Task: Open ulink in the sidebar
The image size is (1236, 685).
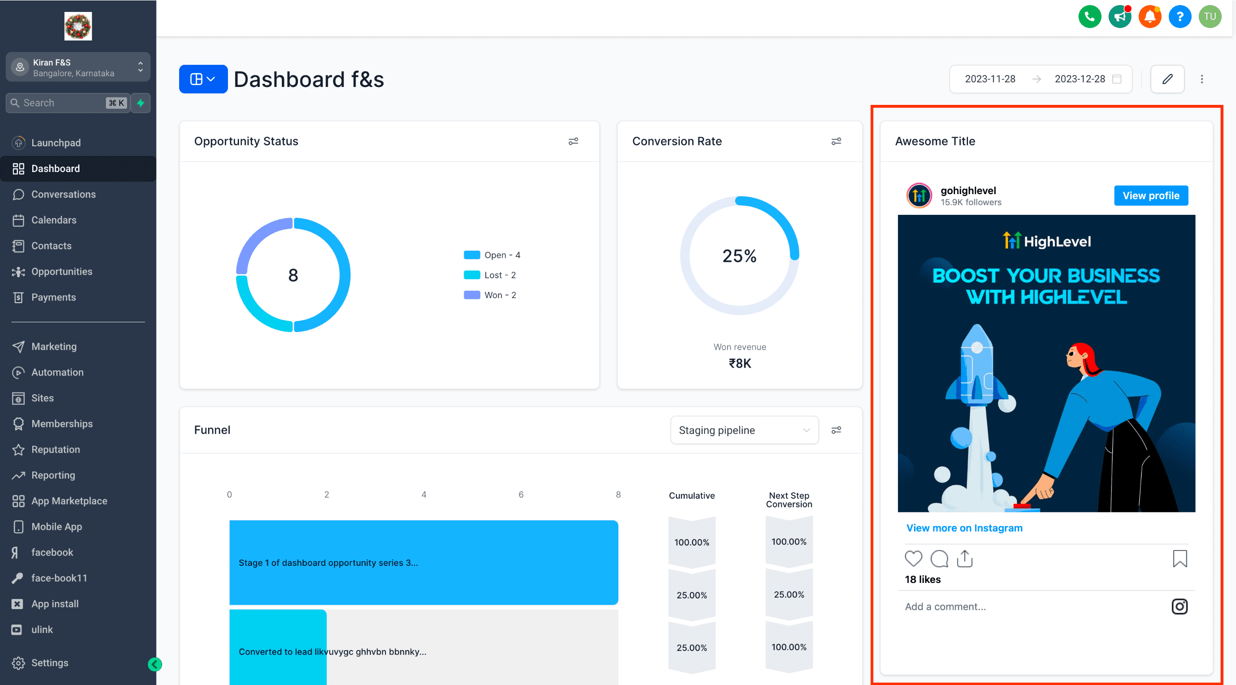Action: tap(78, 630)
